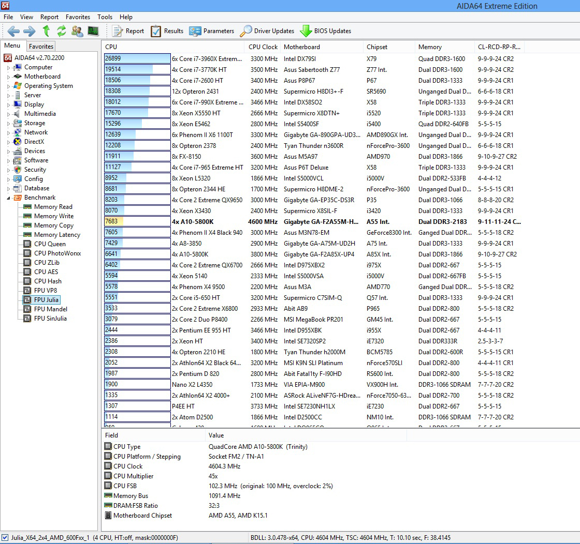This screenshot has height=544, width=580.
Task: Click the Value column header in details
Action: tap(306, 435)
